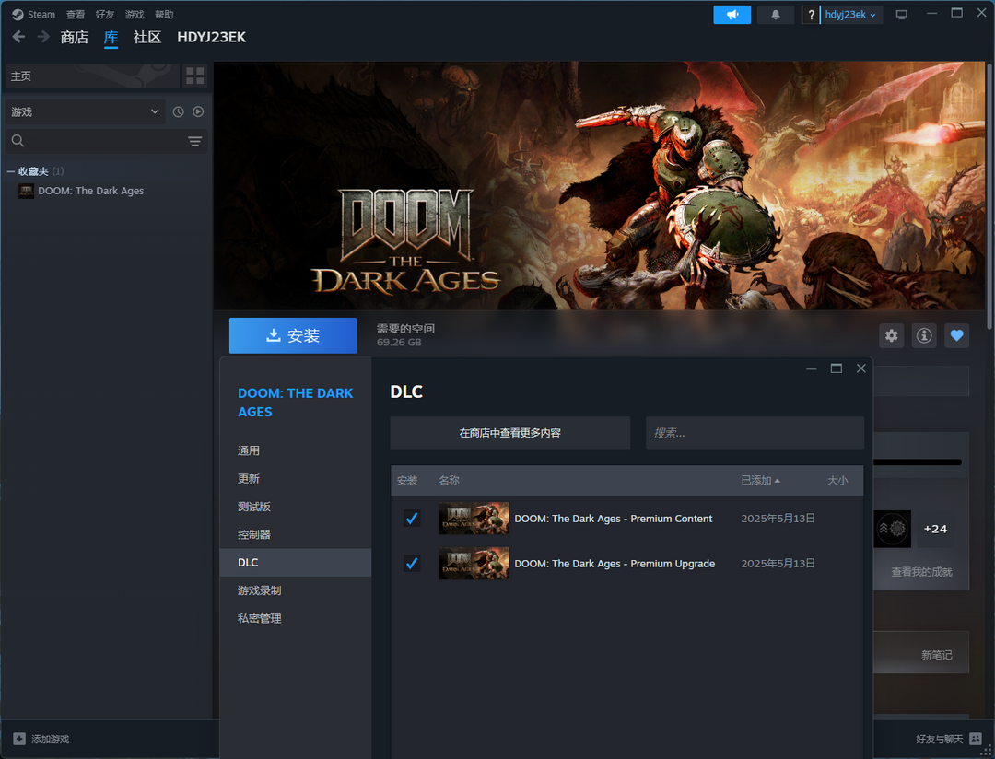Click the add game plus icon
The image size is (995, 759).
coord(19,739)
